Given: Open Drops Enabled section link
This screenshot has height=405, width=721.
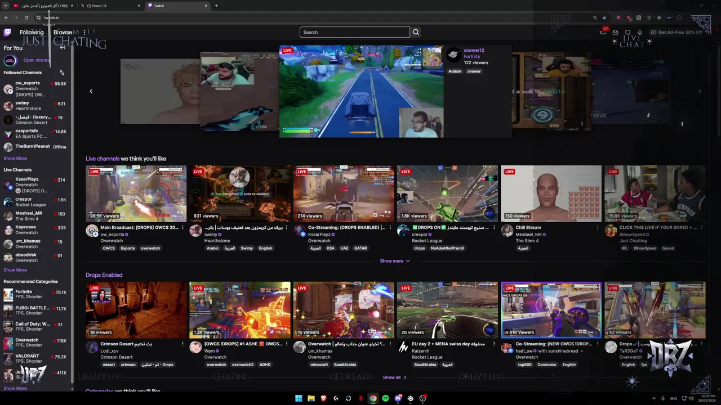Looking at the screenshot, I should click(x=104, y=275).
